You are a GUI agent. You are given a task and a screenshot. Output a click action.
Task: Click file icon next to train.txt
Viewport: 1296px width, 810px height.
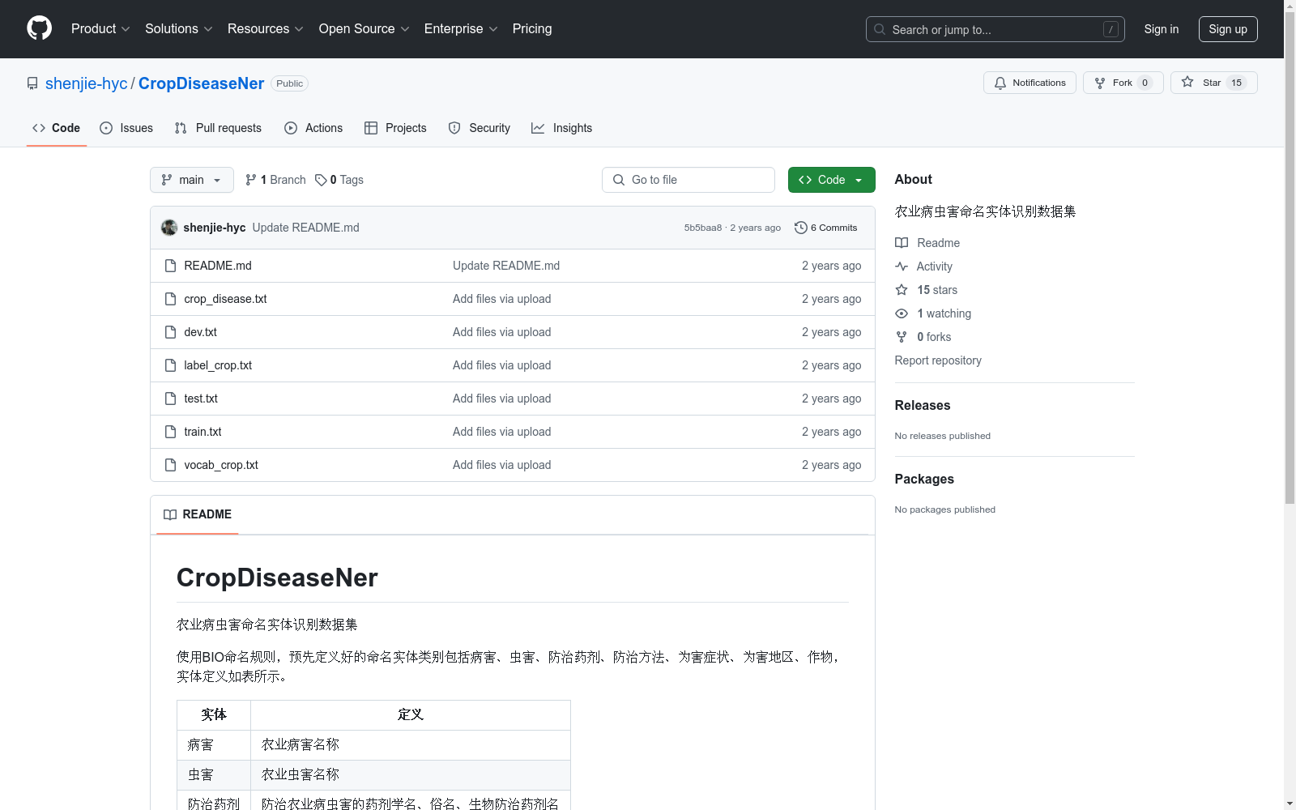coord(170,432)
